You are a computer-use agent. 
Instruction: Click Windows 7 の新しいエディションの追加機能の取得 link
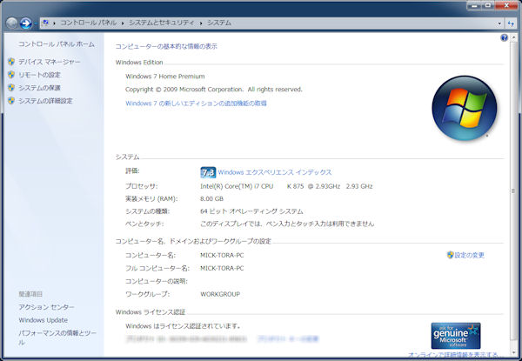tap(196, 104)
